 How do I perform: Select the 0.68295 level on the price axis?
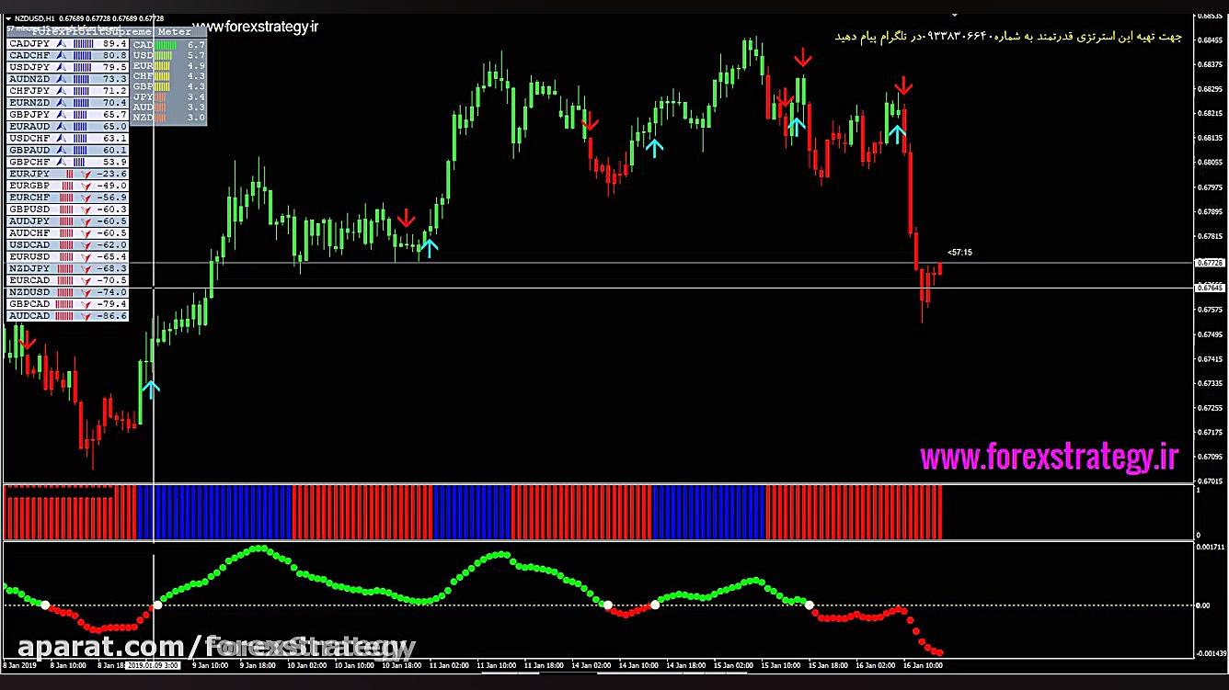click(1211, 90)
